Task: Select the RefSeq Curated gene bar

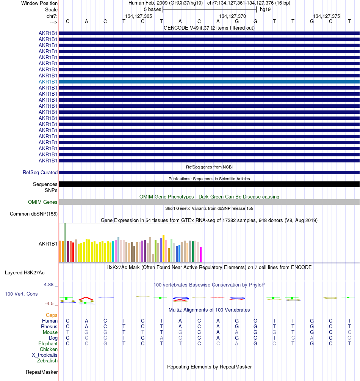Action: [209, 173]
